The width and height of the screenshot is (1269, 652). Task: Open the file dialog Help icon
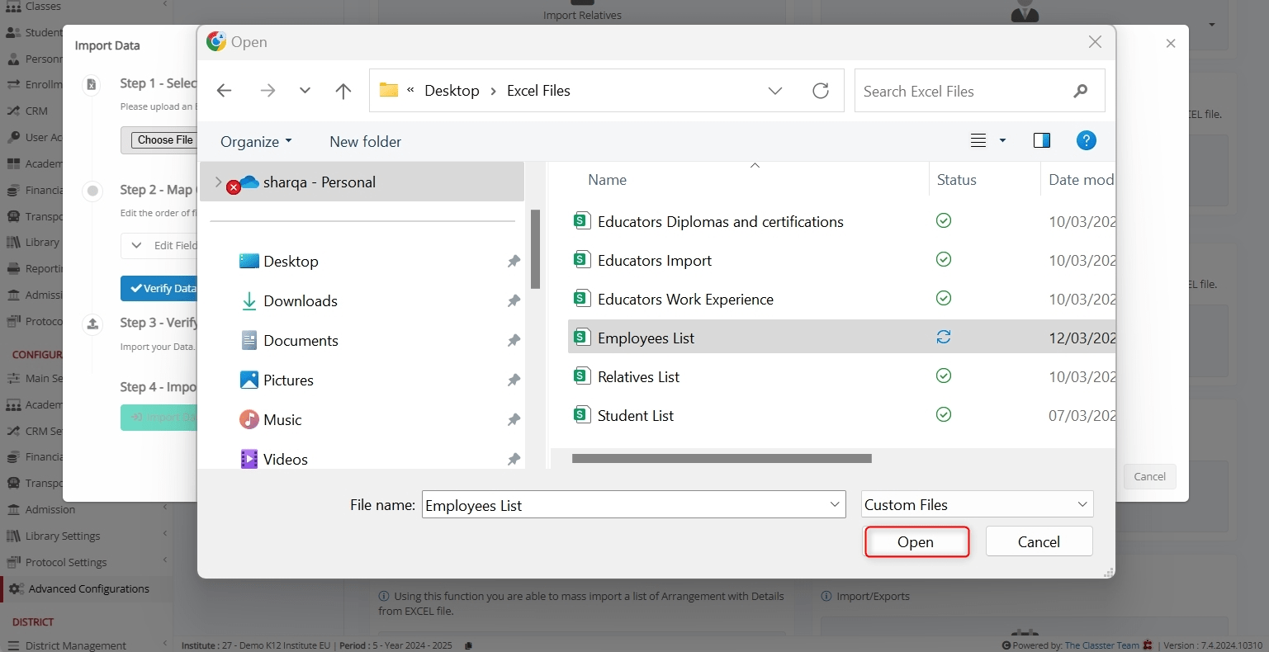click(1086, 141)
